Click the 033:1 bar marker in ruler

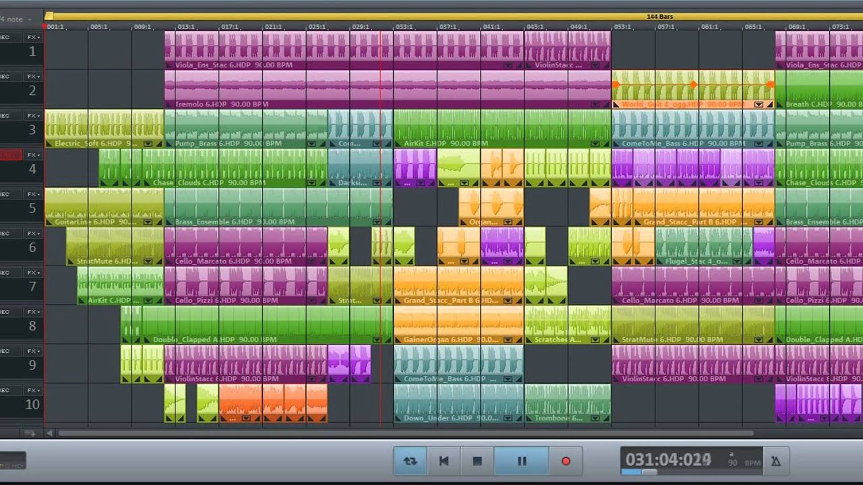(404, 27)
